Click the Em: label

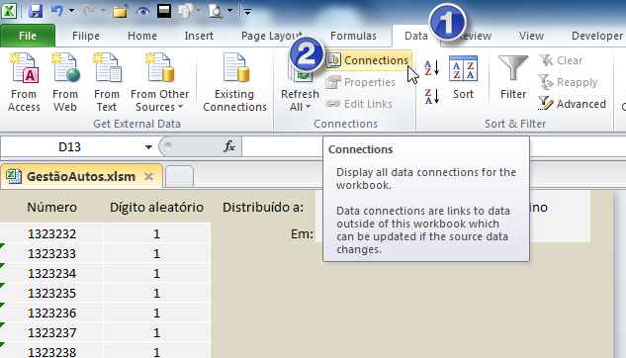coord(302,233)
